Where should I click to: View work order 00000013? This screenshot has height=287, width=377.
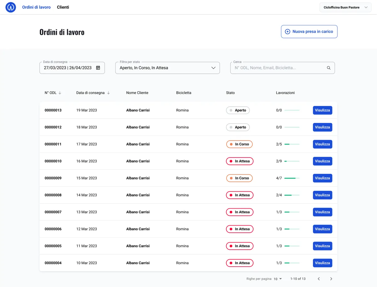point(322,110)
